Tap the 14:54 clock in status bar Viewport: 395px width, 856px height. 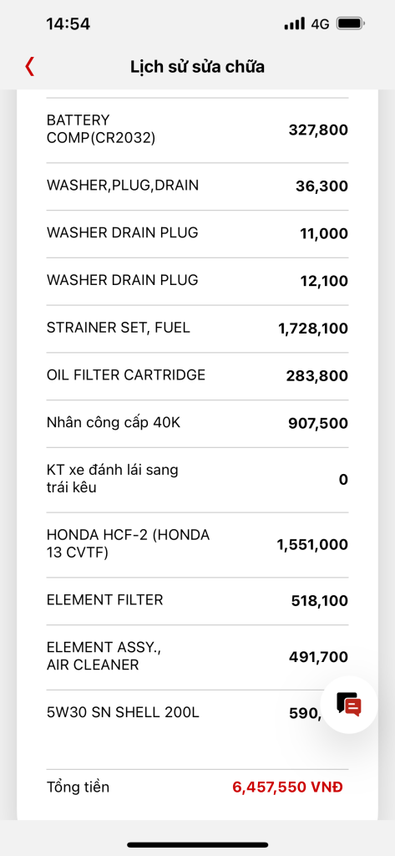(68, 24)
